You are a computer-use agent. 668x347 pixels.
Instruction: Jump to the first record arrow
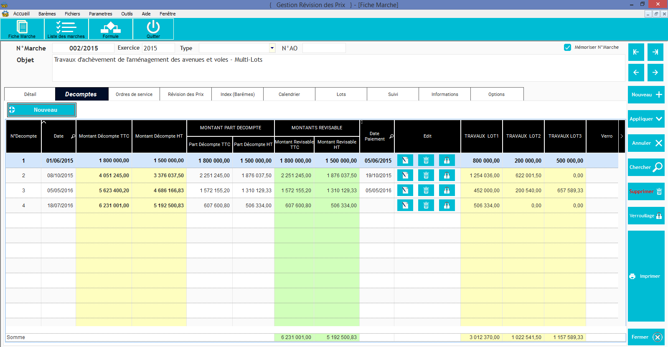(636, 52)
